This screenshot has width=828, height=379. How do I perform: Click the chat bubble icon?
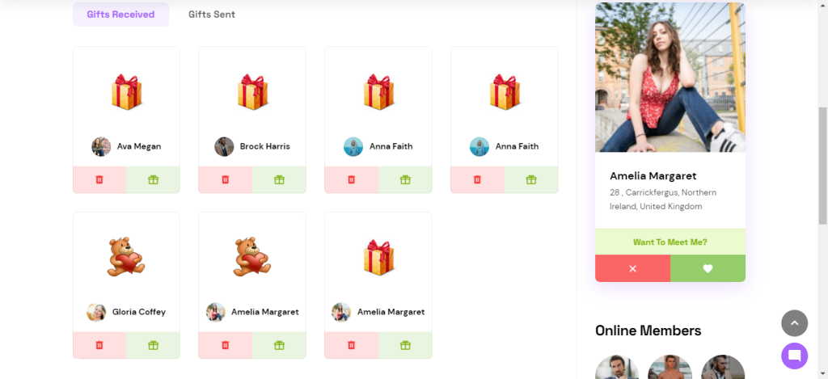click(x=794, y=356)
